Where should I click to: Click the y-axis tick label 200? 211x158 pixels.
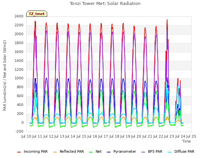(x=20, y=114)
